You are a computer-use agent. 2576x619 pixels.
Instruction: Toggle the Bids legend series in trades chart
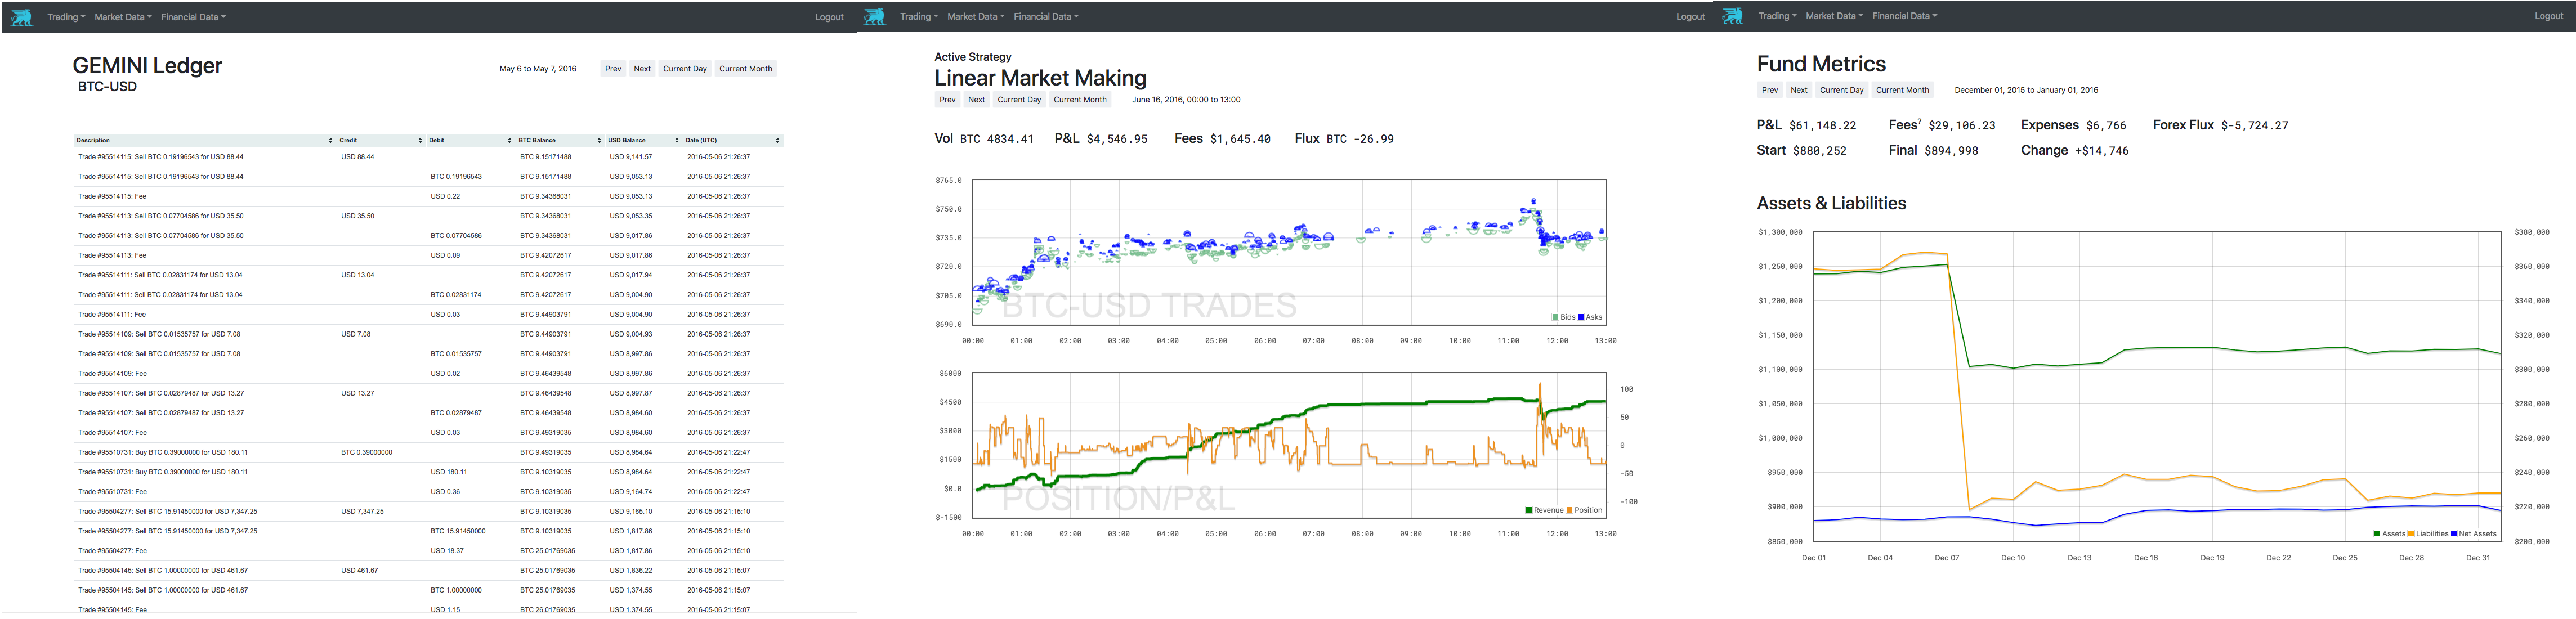coord(1563,317)
